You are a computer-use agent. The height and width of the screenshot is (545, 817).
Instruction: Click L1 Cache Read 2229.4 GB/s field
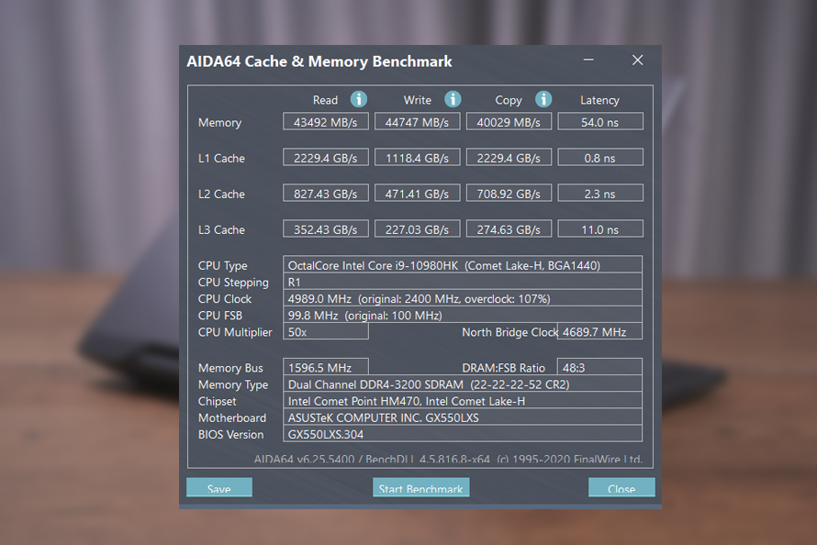[326, 157]
